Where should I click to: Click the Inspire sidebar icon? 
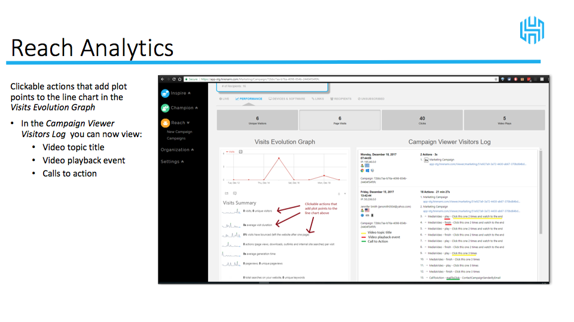tap(165, 93)
